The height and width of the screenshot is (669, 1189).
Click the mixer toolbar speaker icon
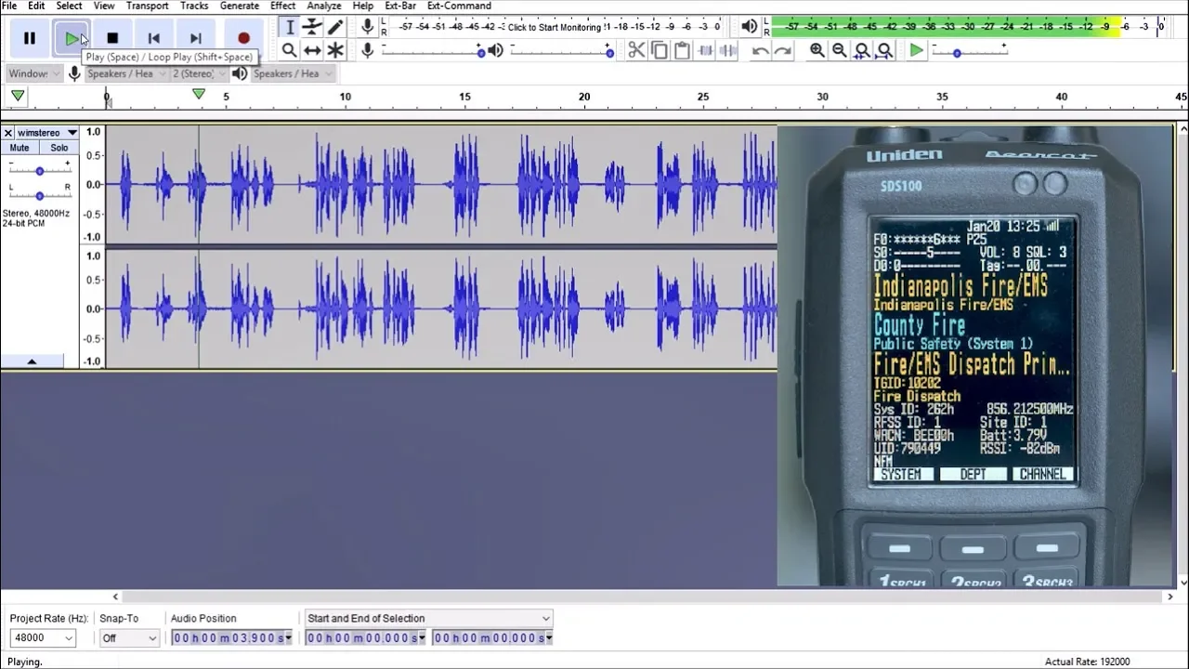496,50
